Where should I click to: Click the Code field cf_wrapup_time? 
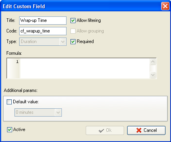coord(43,31)
